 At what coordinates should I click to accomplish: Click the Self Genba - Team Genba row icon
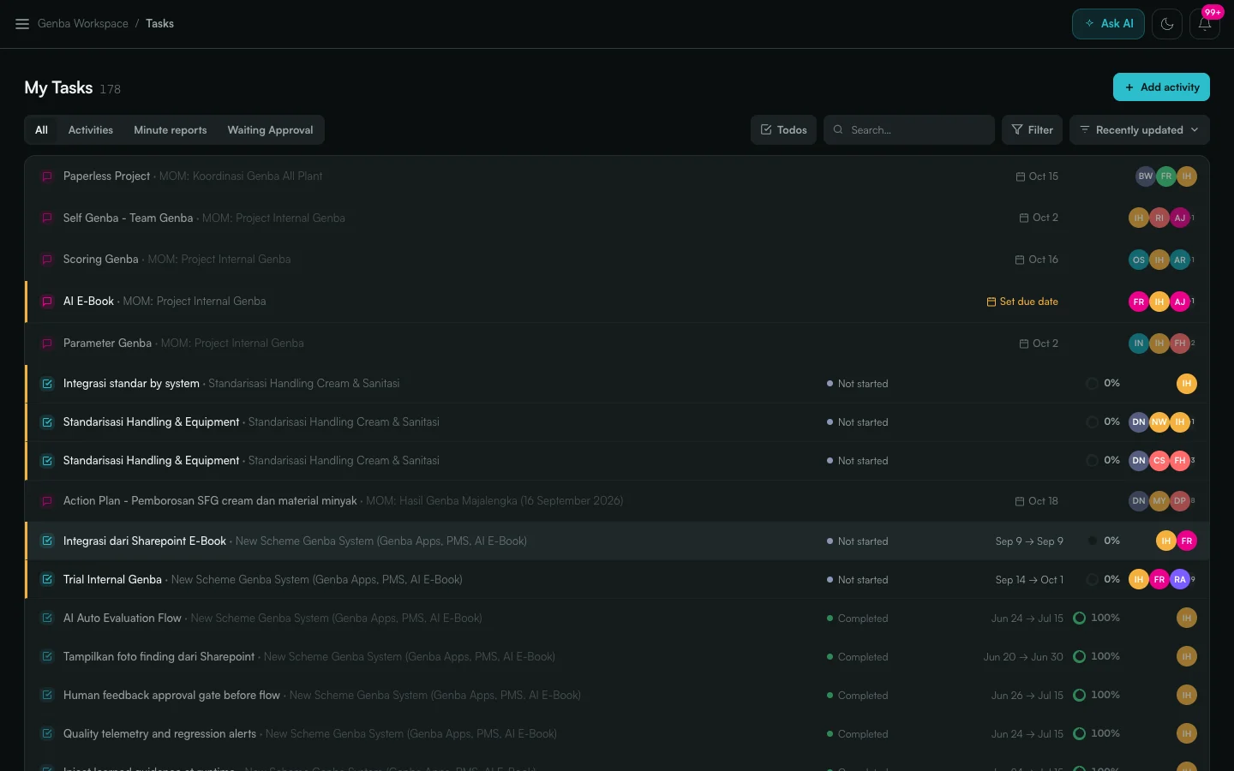coord(47,218)
